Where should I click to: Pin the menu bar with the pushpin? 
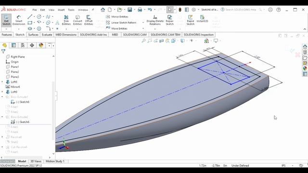93,10
